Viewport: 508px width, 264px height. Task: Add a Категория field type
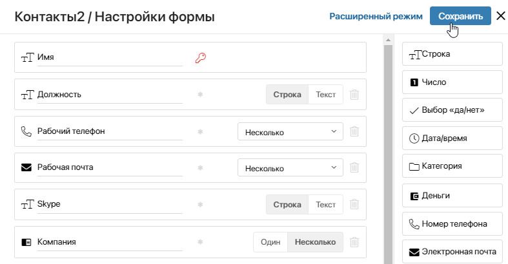pyautogui.click(x=452, y=166)
